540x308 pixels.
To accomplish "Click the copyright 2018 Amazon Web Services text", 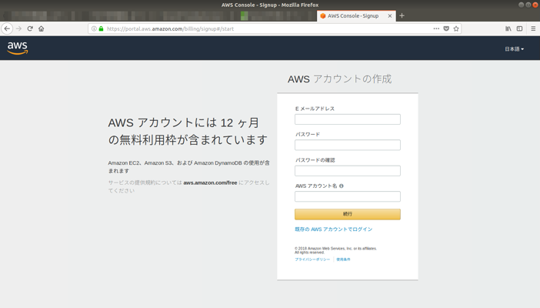I will click(336, 250).
